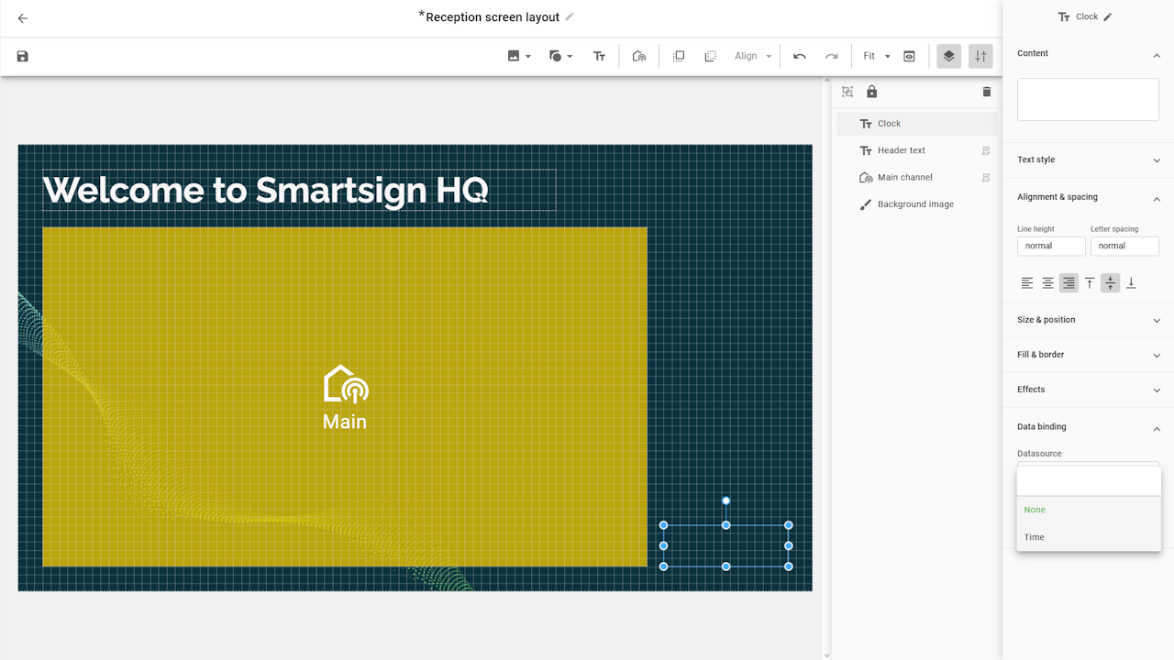Delete the selected layer with trash icon
Screen dimensions: 1174x660
(987, 92)
